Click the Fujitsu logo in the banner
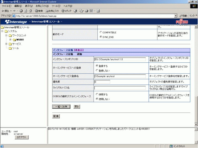The height and width of the screenshot is (148, 198). click(x=182, y=22)
